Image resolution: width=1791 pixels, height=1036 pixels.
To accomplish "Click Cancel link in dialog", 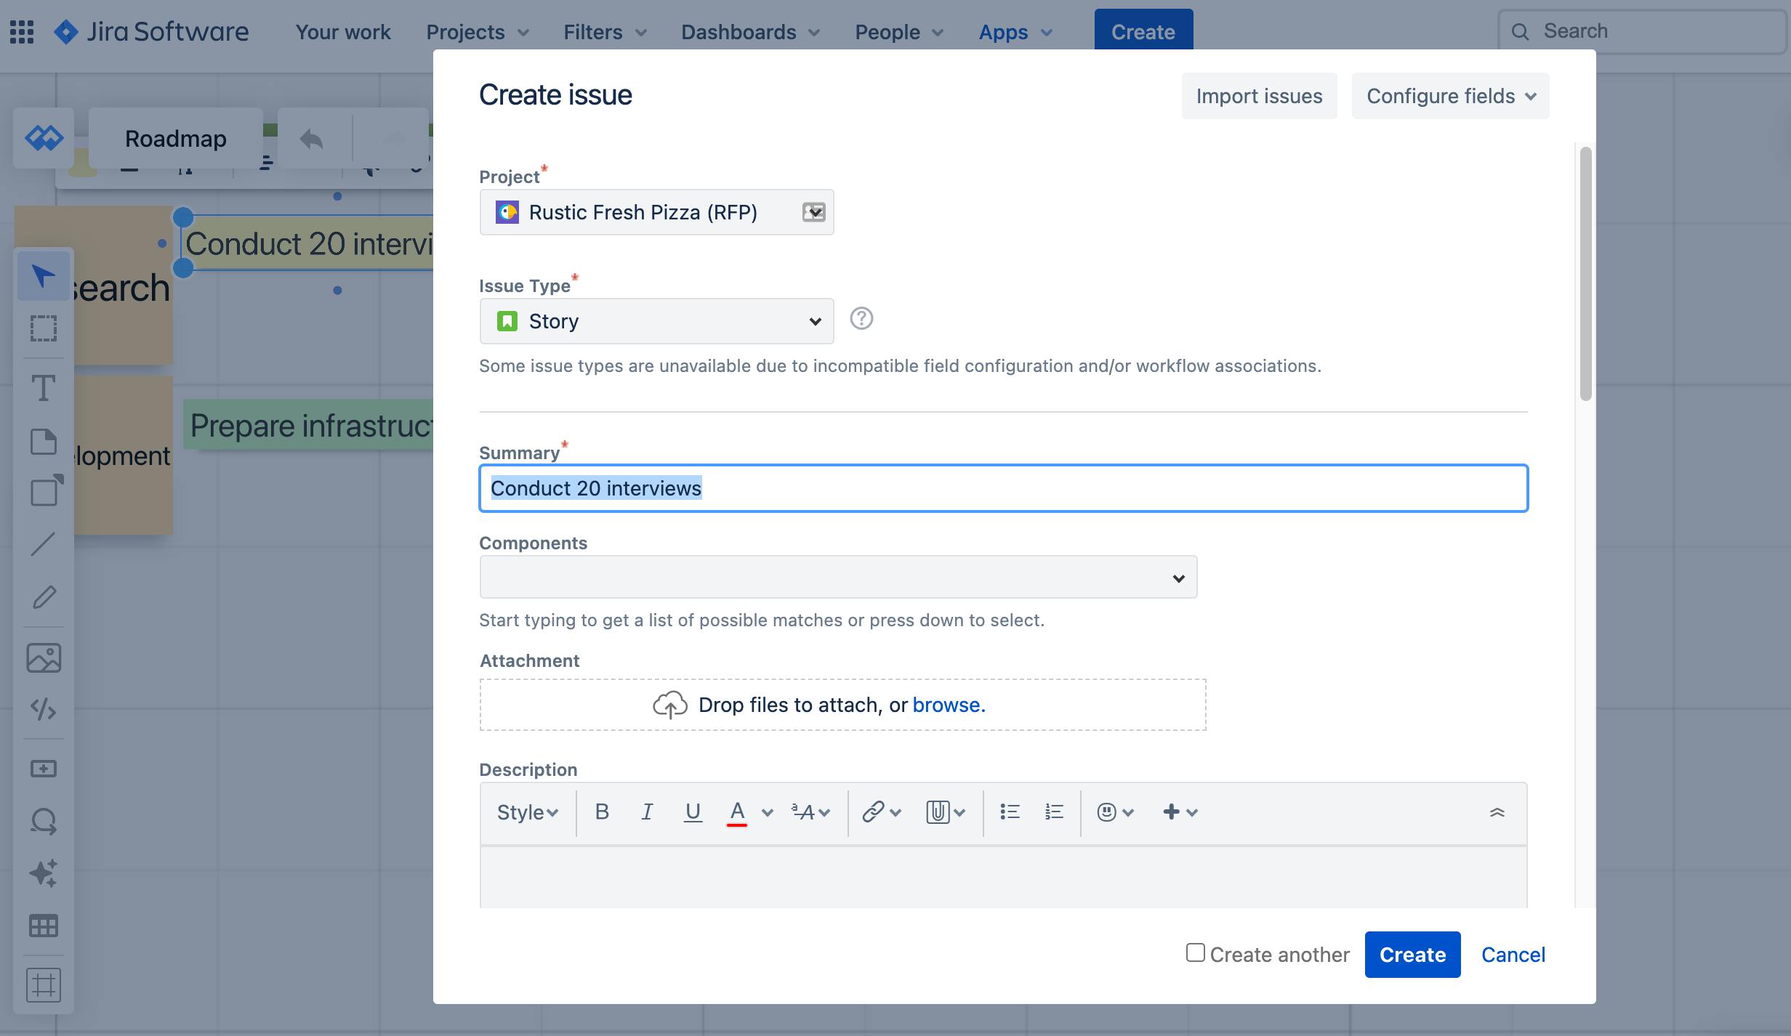I will (x=1513, y=954).
